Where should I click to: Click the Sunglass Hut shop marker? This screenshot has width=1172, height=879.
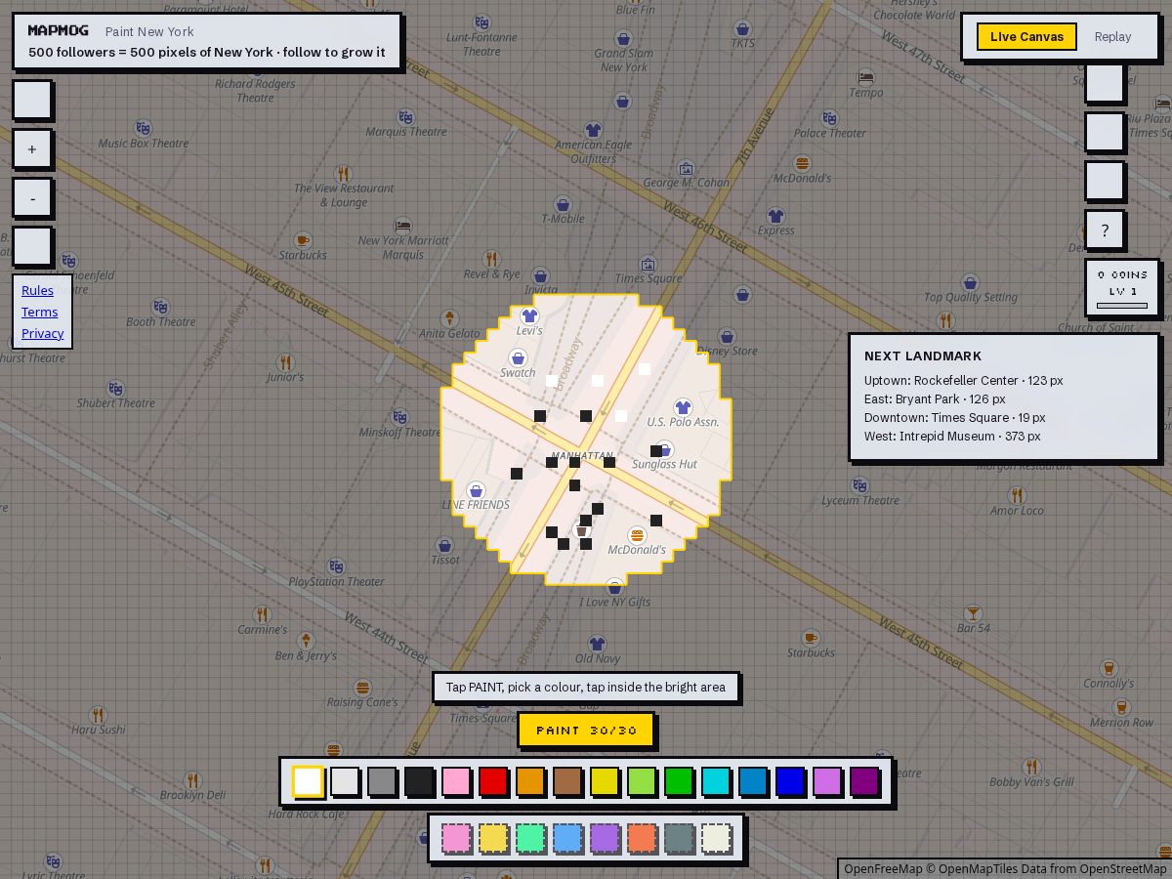click(x=664, y=450)
